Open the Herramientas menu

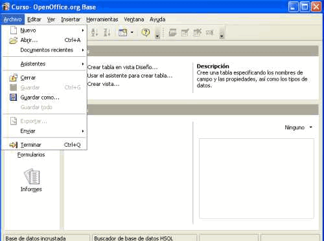[x=102, y=19]
